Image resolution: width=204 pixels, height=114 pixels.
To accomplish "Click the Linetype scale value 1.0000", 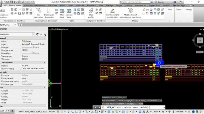I will coord(25,50).
